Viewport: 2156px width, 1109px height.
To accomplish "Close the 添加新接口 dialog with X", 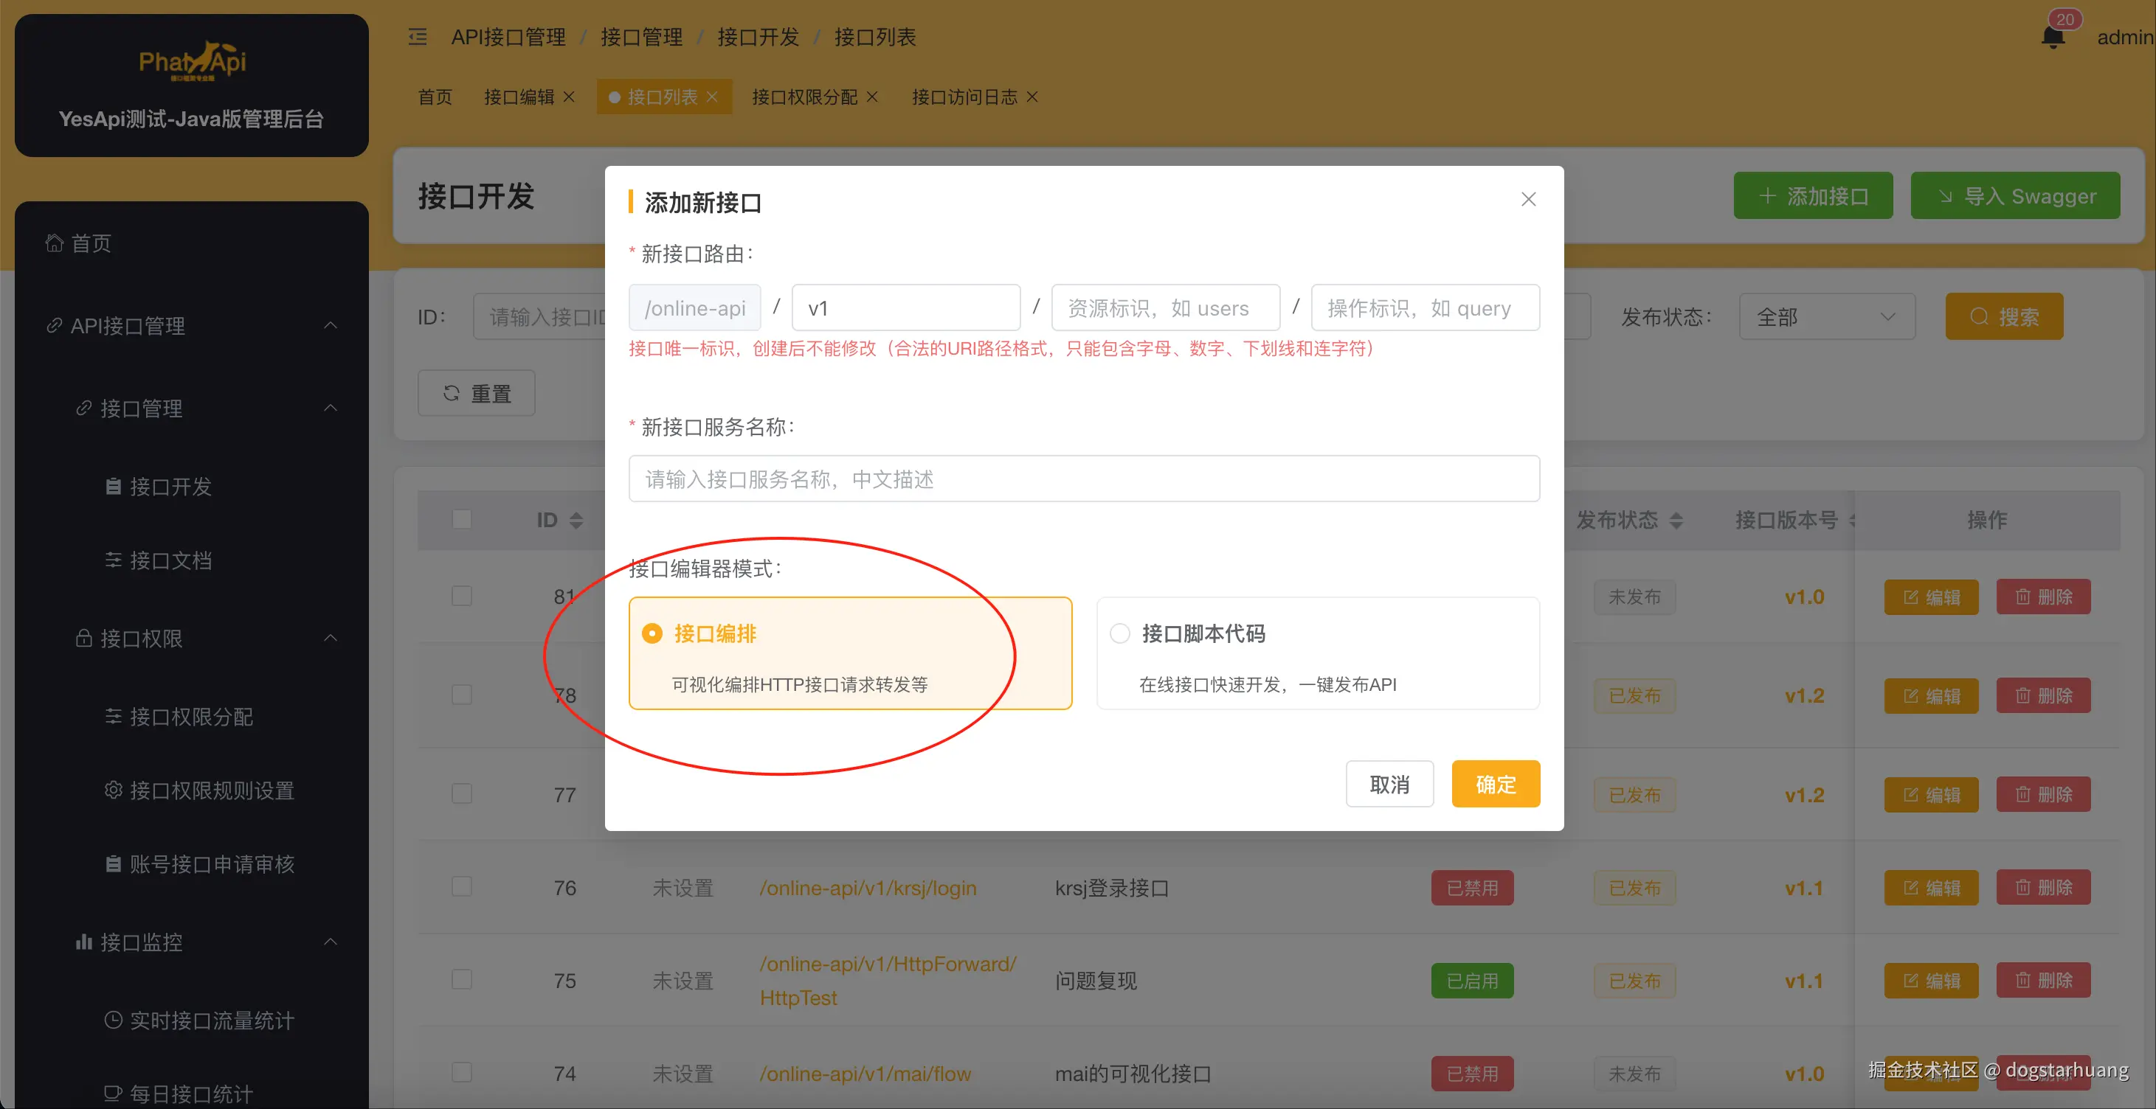I will pos(1528,199).
